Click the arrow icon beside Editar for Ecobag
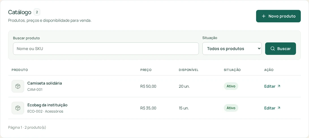This screenshot has width=309, height=138. pos(279,108)
